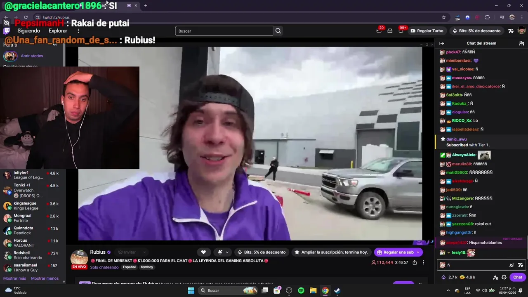528x297 pixels.
Task: Share the stream via share icon
Action: [x=415, y=262]
